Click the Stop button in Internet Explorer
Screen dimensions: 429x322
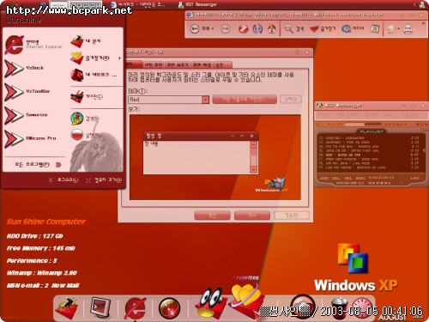pyautogui.click(x=243, y=28)
